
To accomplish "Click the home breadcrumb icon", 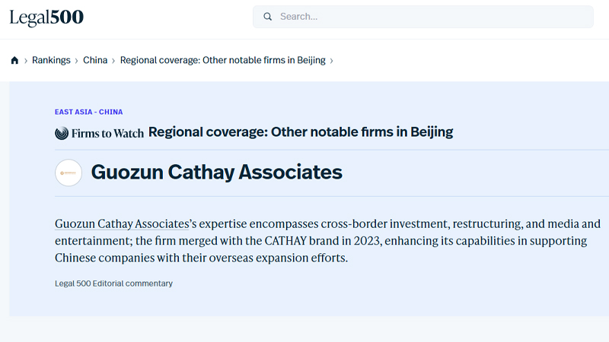I will click(x=14, y=61).
